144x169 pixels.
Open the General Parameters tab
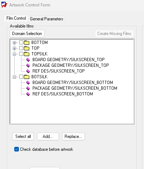(x=47, y=19)
